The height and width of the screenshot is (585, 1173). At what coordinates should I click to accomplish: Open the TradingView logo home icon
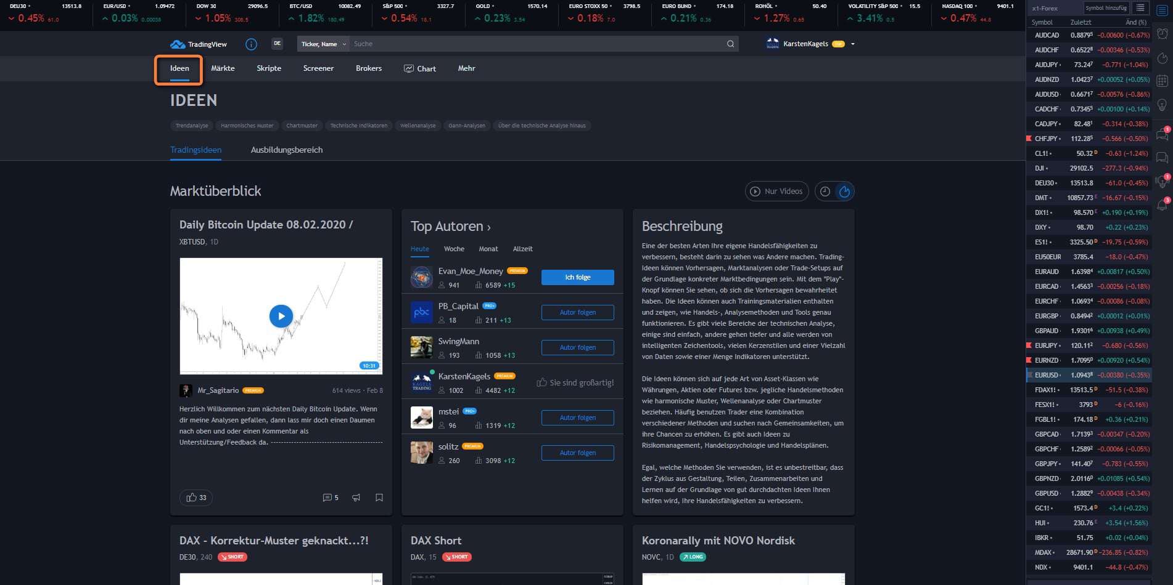[x=178, y=44]
